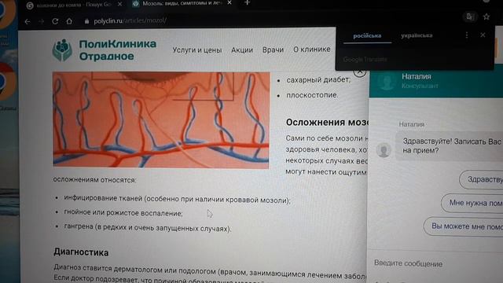Click the ПолиКлиника Отрадное logo
The image size is (503, 283).
tap(105, 50)
